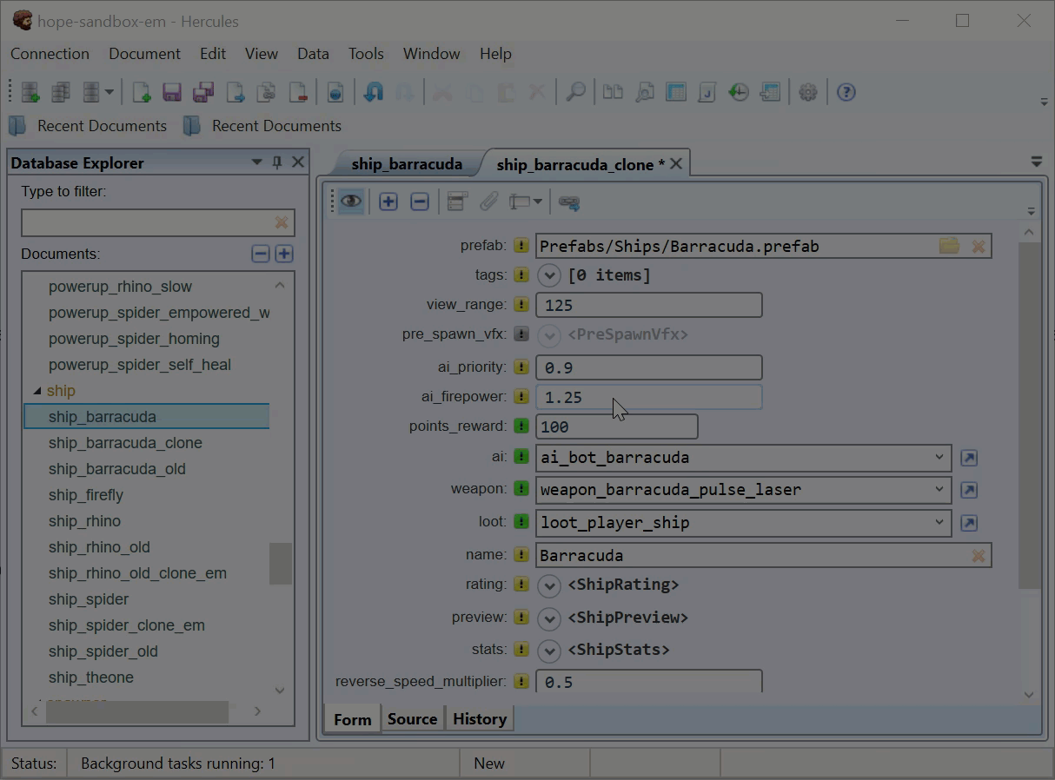The image size is (1055, 780).
Task: Click the table grid view icon
Action: [676, 92]
